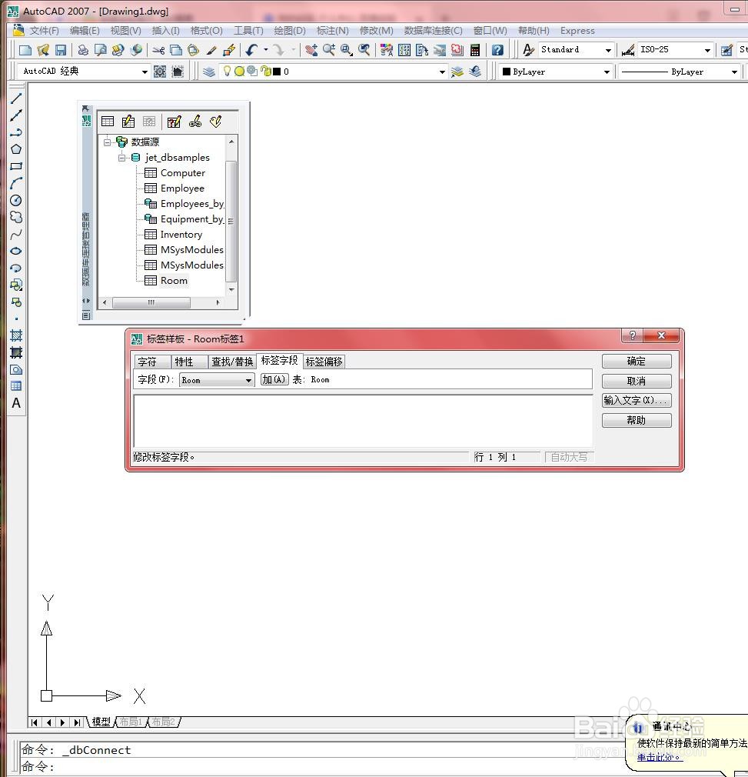The height and width of the screenshot is (777, 748).
Task: Select the Spline draw tool
Action: coord(16,234)
